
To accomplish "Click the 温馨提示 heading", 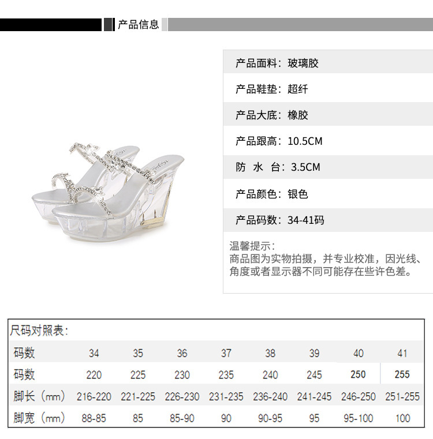I will point(252,246).
